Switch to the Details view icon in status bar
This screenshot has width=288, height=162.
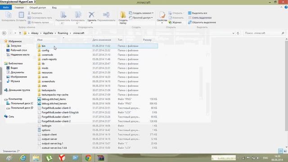point(280,151)
